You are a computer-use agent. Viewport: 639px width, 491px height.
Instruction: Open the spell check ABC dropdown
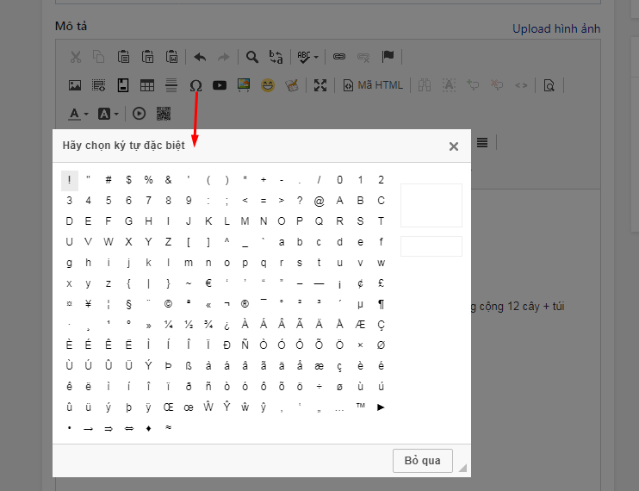307,57
